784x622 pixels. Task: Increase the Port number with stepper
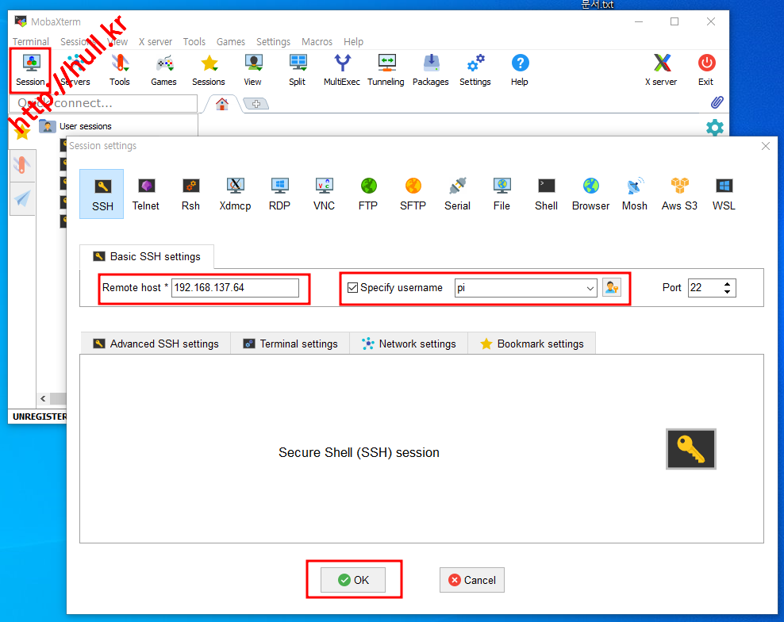coord(728,284)
